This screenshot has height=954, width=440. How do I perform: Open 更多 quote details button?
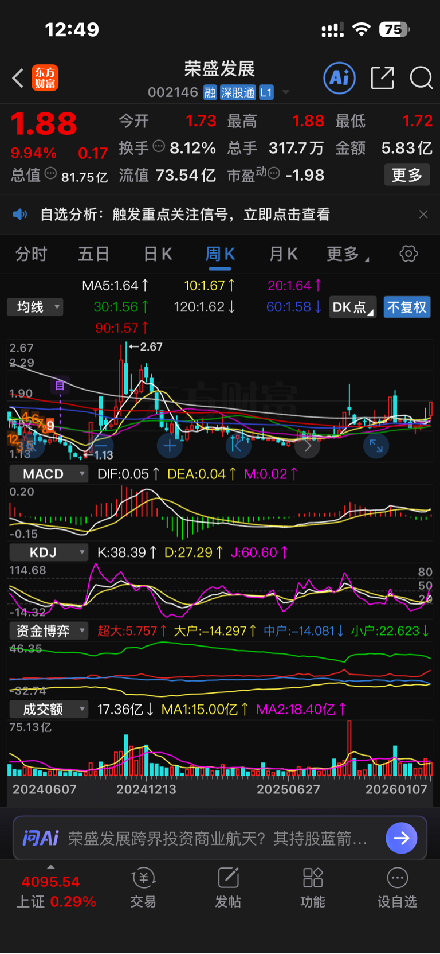click(407, 175)
